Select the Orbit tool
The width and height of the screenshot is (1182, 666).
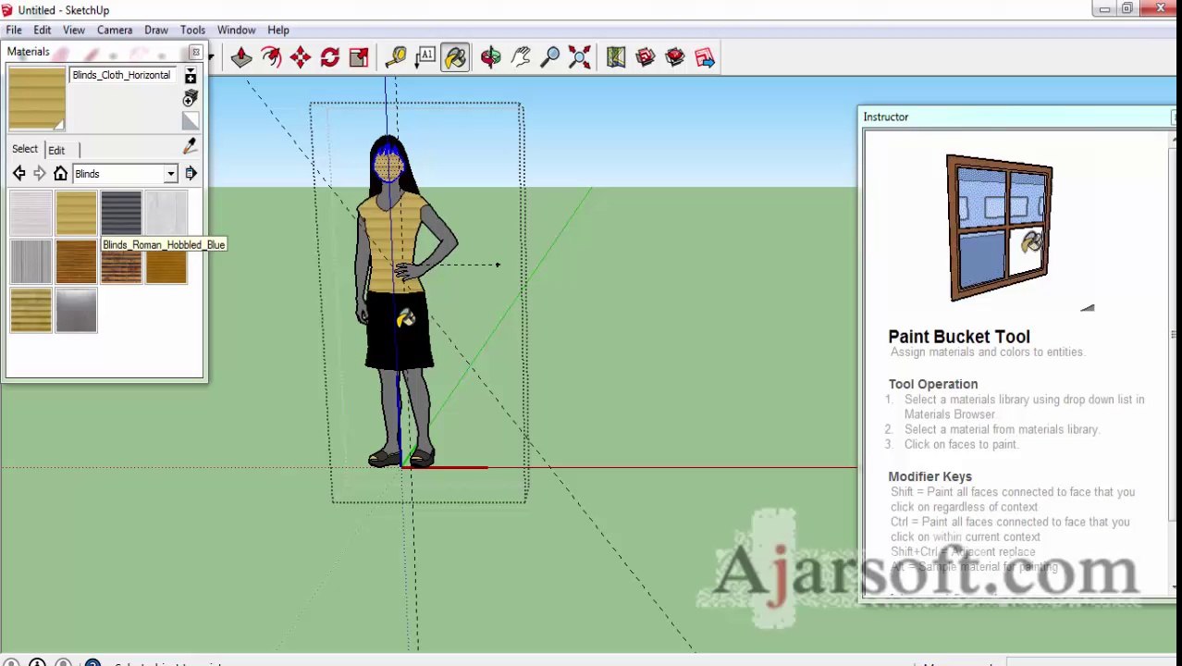click(491, 57)
